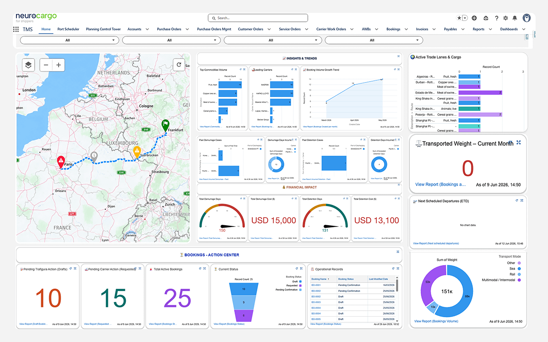Click the gray info marker on route
The image size is (548, 342).
94,158
